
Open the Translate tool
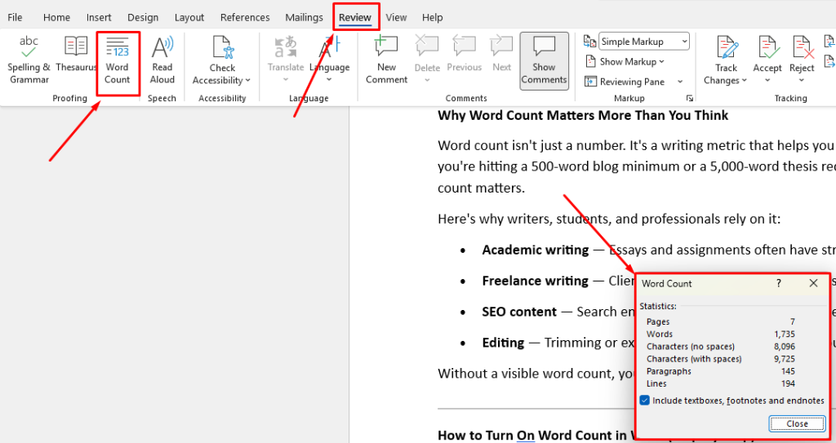pos(286,54)
